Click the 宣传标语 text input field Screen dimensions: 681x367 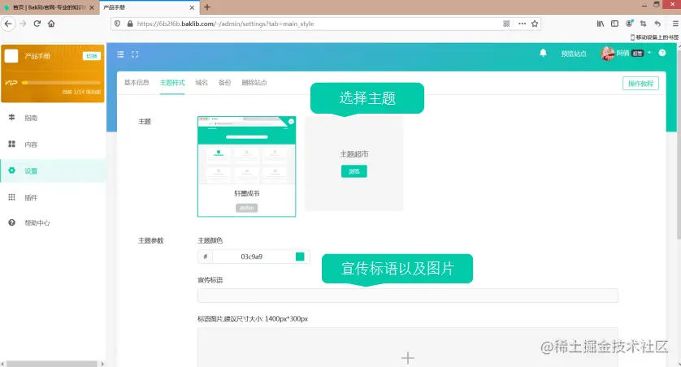point(408,296)
